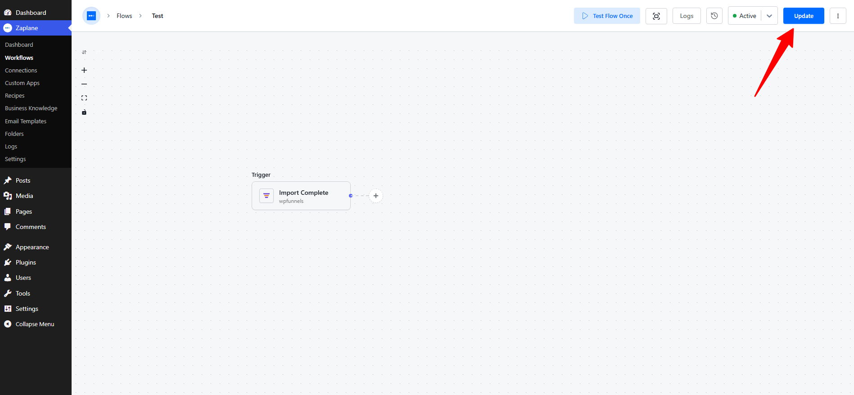
Task: Click the Comments bubble icon
Action: pyautogui.click(x=8, y=227)
